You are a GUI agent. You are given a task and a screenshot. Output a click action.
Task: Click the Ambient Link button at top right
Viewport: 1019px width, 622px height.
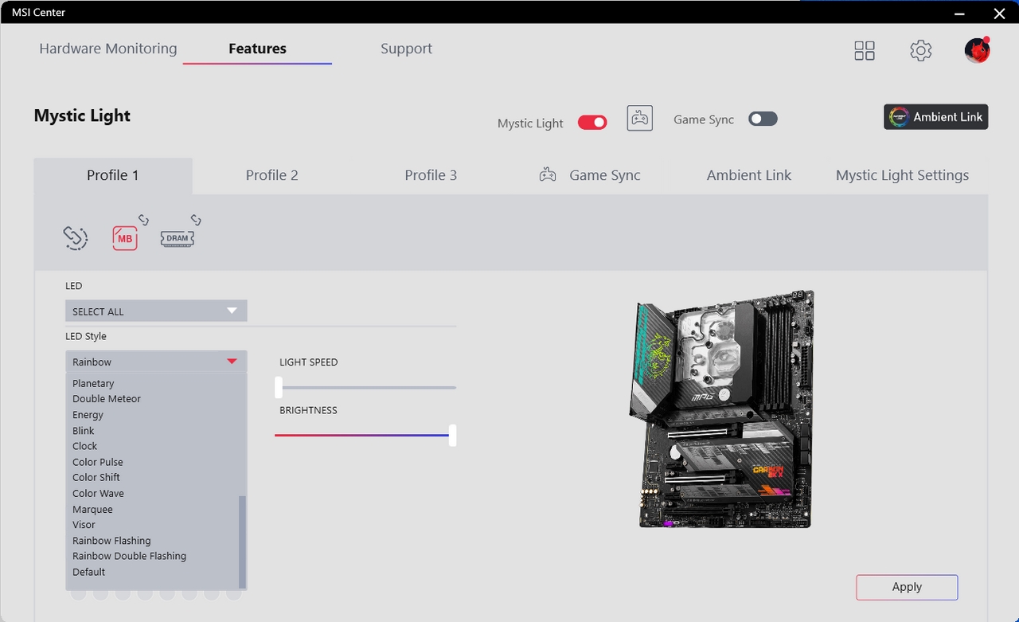[936, 116]
